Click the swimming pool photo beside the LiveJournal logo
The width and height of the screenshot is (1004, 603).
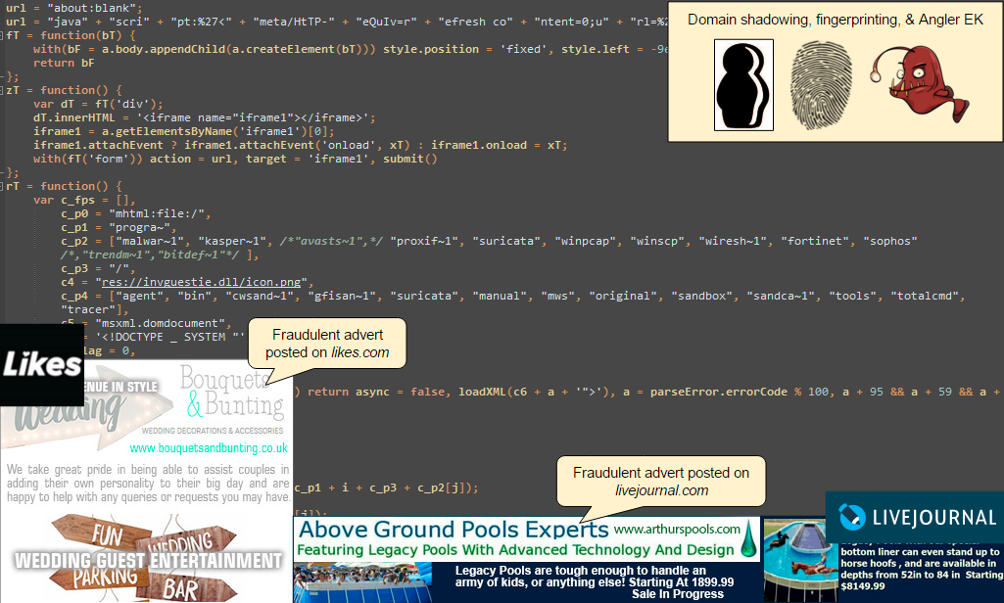click(800, 560)
